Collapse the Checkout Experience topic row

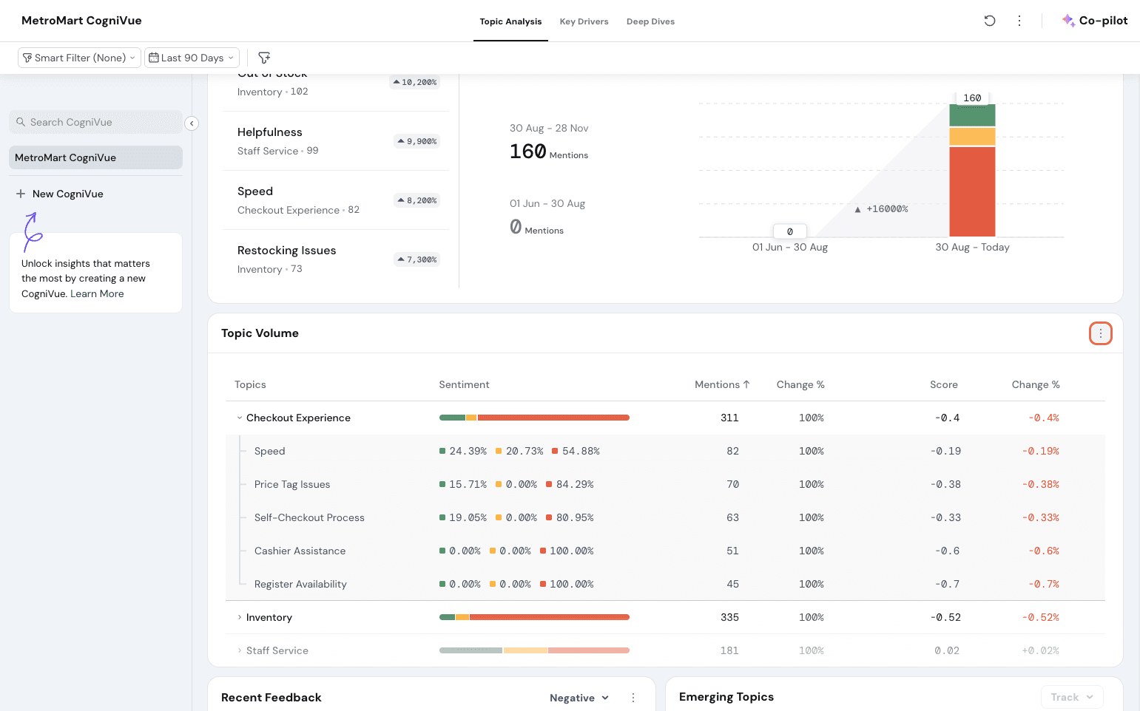tap(240, 418)
